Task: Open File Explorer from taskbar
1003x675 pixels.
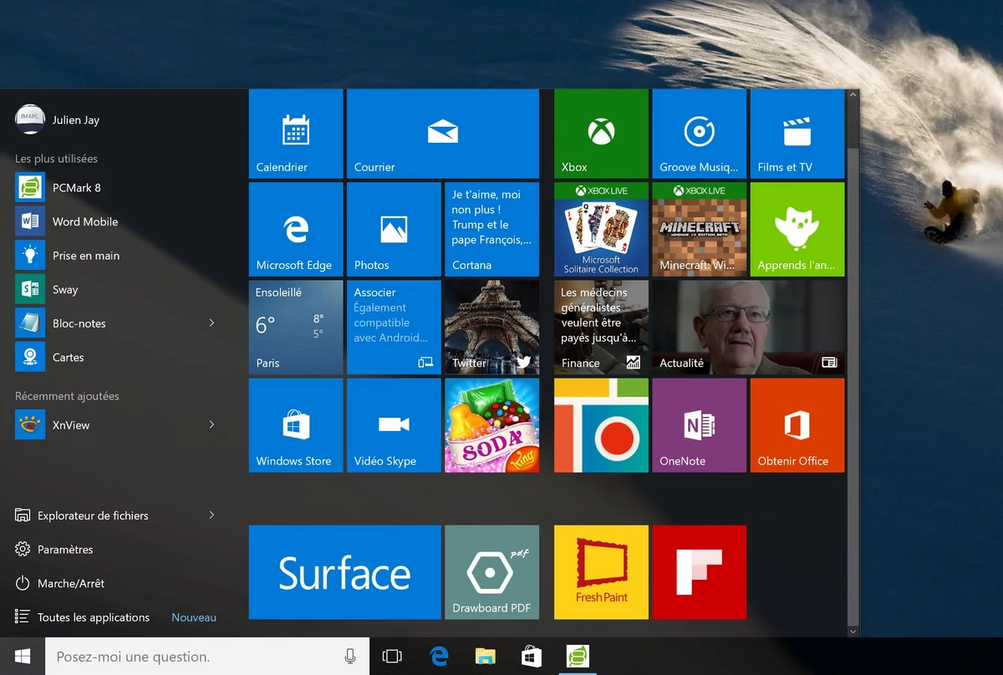Action: [x=486, y=657]
